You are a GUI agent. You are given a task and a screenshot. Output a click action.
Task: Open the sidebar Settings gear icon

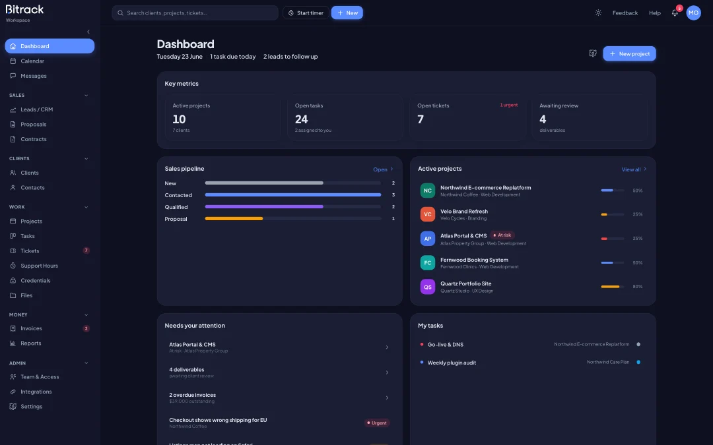13,406
